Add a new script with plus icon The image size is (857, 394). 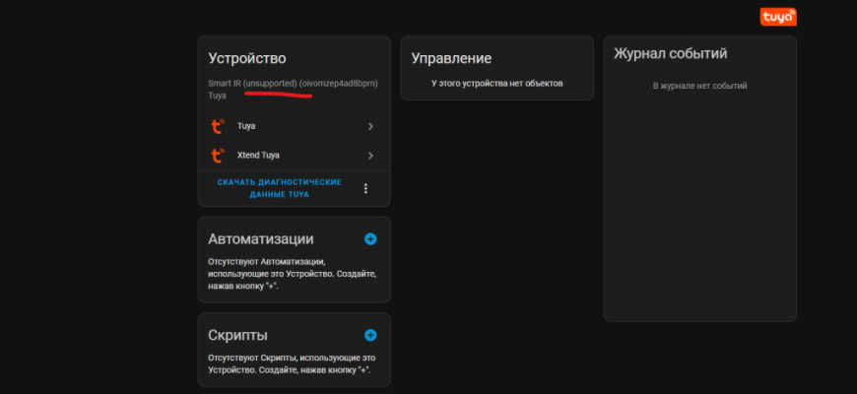(x=370, y=335)
